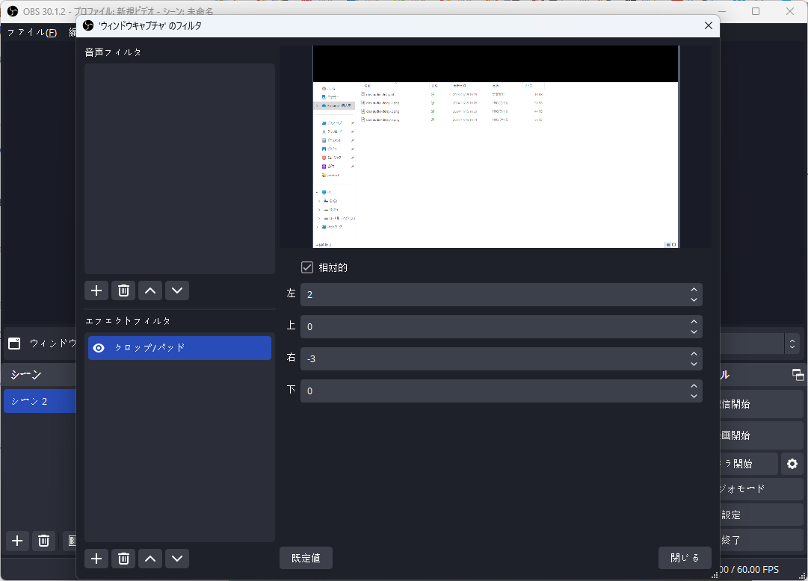Click the 既定値 defaults button
The image size is (808, 581).
coord(306,558)
